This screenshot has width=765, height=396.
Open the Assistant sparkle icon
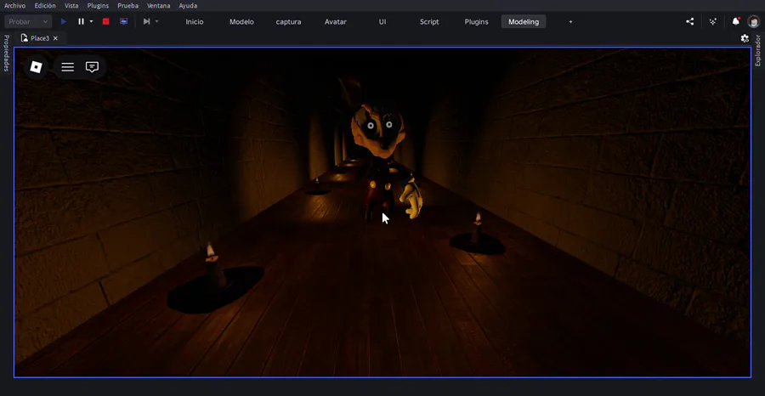pos(713,21)
